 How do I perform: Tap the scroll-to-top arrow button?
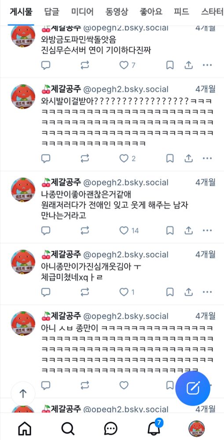pos(23,393)
